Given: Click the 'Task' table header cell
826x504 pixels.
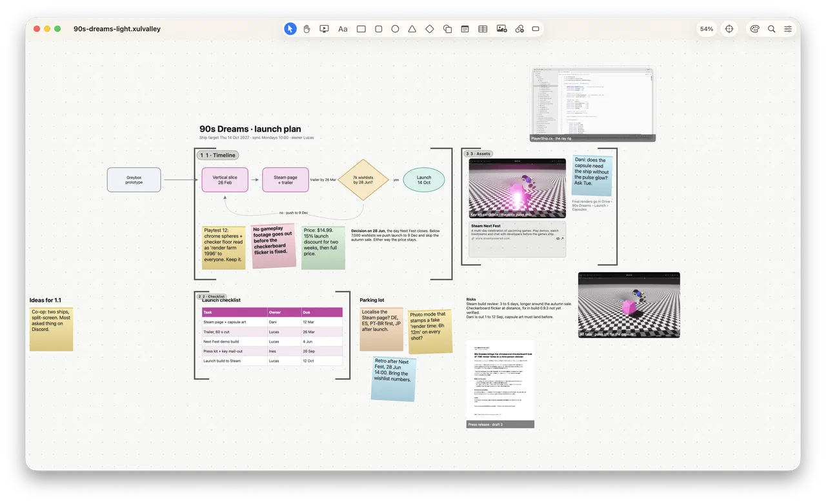Looking at the screenshot, I should coord(234,312).
